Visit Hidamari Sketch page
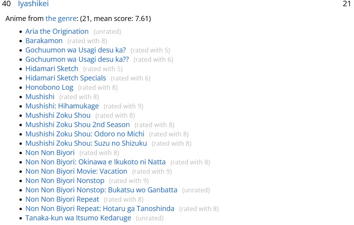 (x=52, y=69)
